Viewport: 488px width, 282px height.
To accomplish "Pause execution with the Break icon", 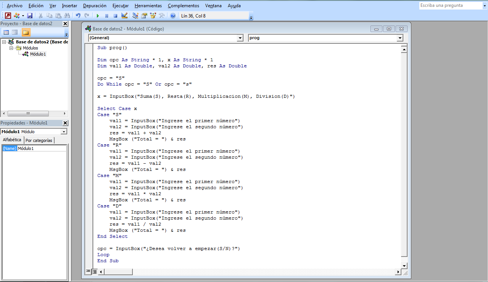I will pyautogui.click(x=107, y=16).
